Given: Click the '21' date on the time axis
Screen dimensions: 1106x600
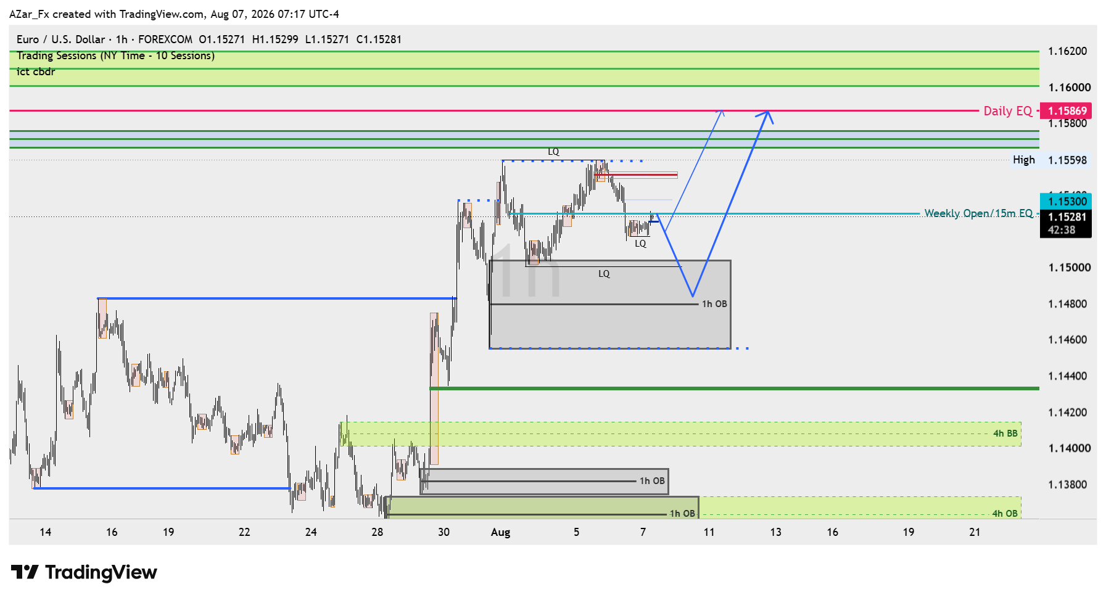Looking at the screenshot, I should click(x=975, y=532).
